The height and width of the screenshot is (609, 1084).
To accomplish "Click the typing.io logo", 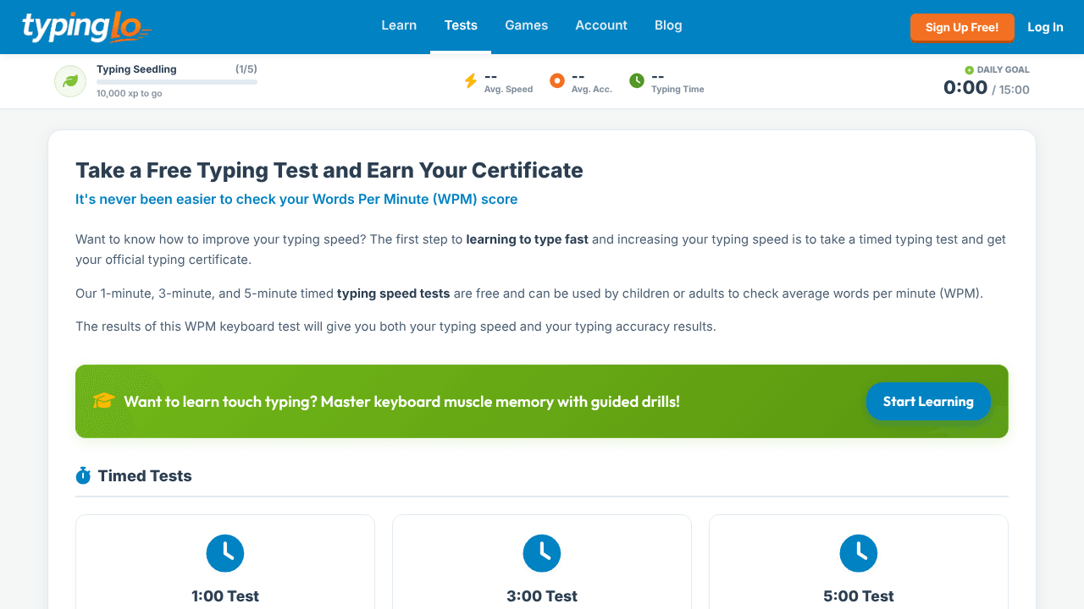I will click(x=87, y=27).
